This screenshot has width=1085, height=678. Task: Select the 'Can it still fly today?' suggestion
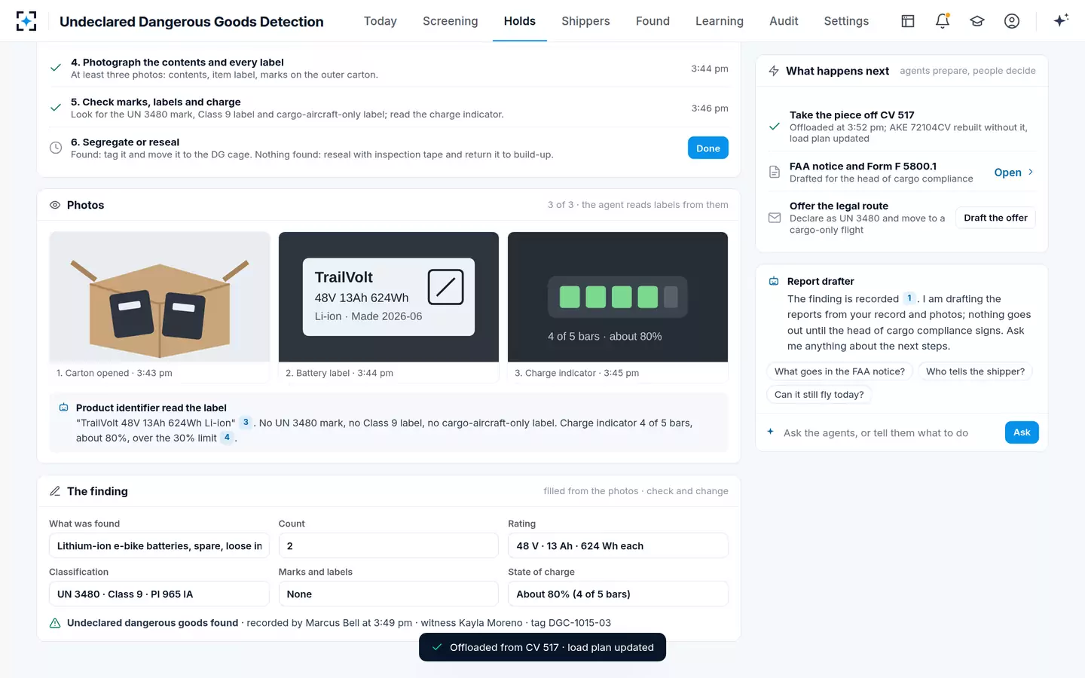(x=819, y=395)
